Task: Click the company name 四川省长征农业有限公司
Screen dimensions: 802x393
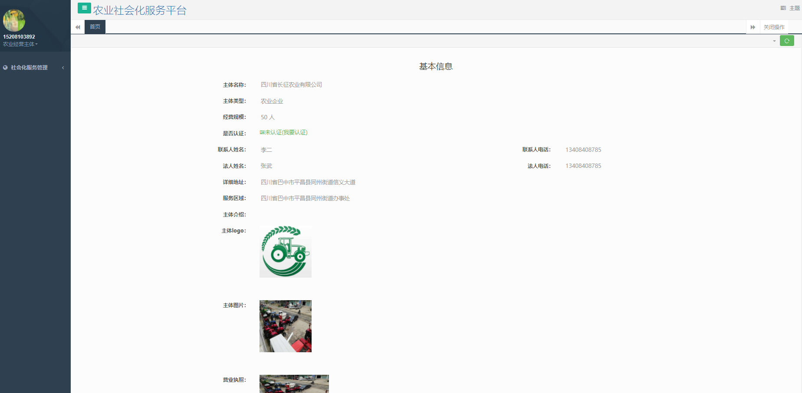Action: [x=291, y=85]
